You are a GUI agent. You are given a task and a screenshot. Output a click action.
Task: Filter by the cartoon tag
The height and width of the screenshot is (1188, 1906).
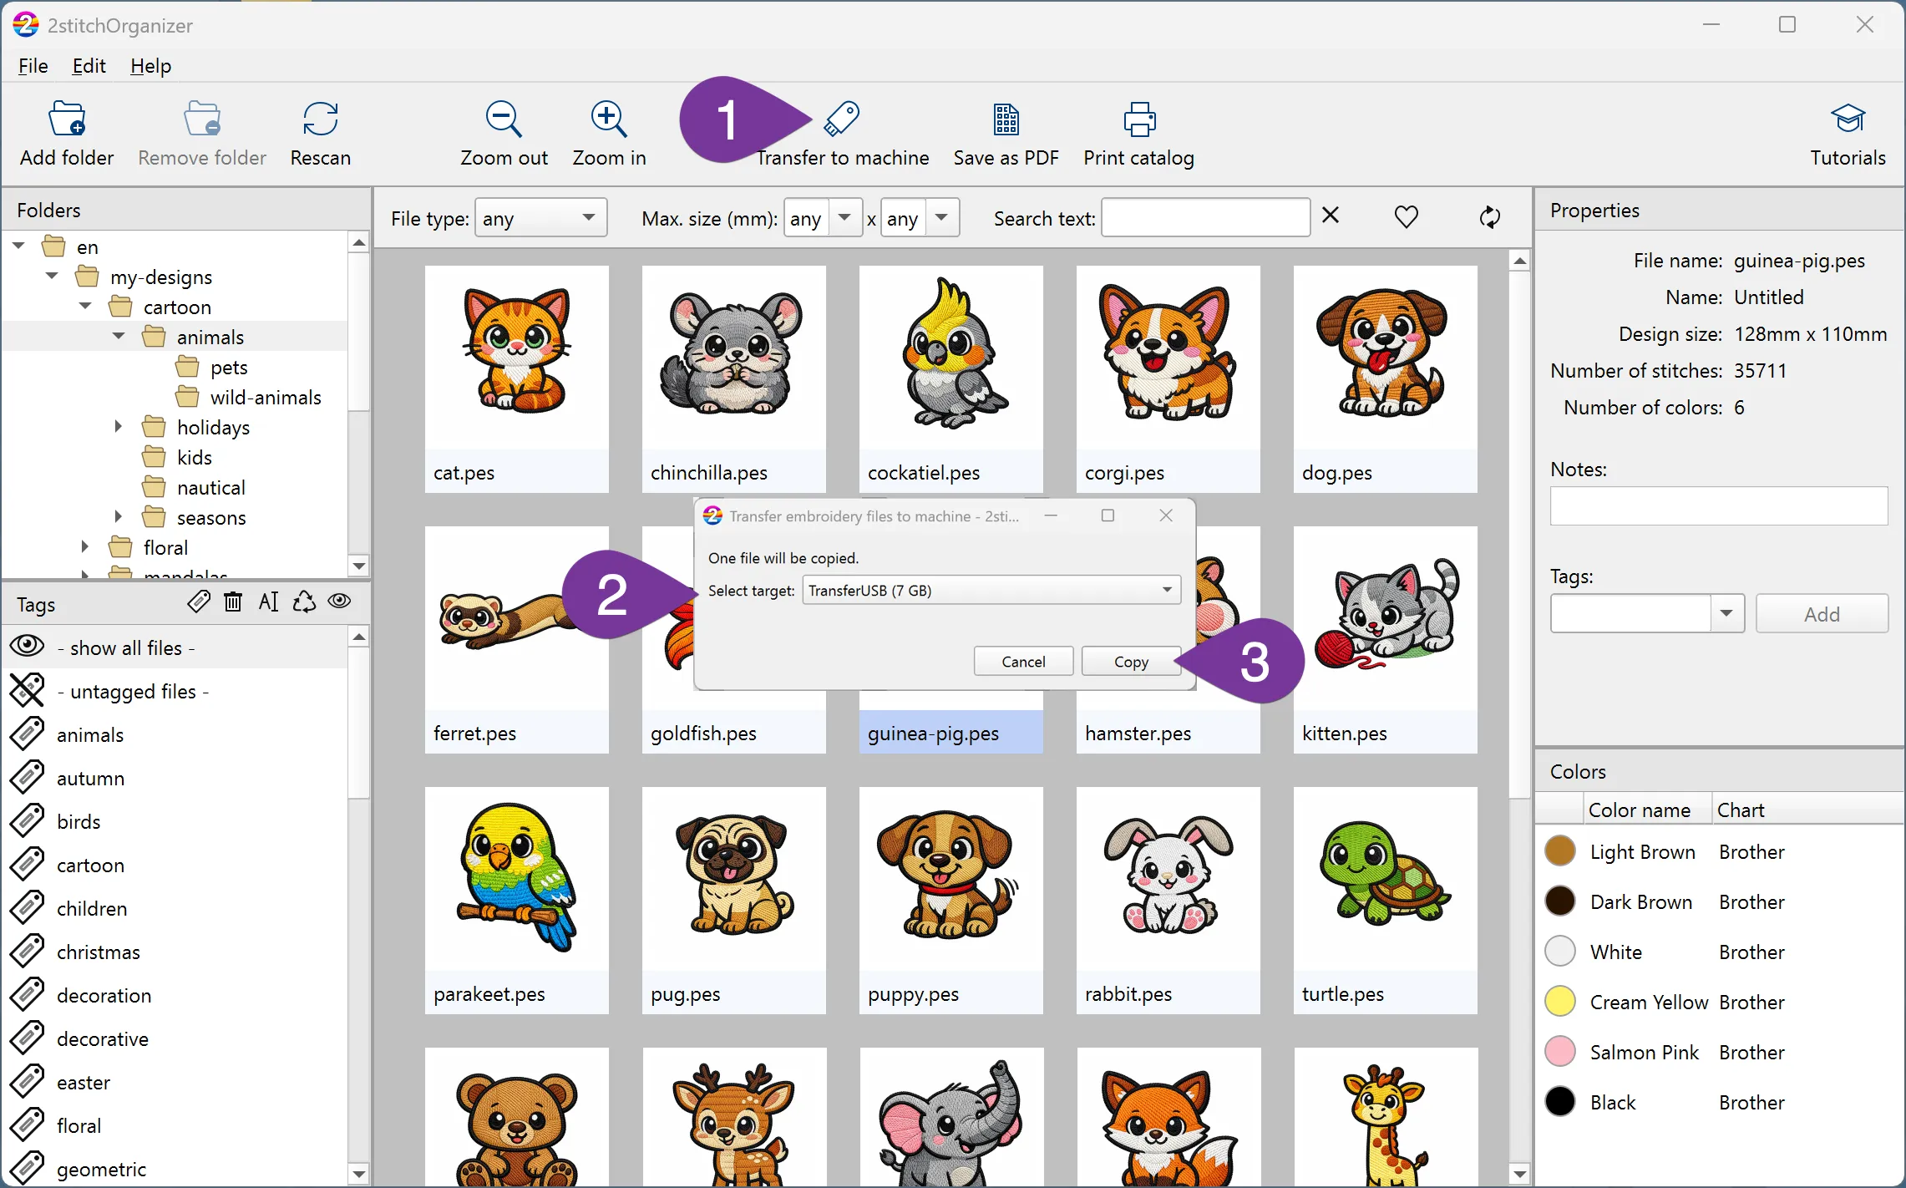175,865
